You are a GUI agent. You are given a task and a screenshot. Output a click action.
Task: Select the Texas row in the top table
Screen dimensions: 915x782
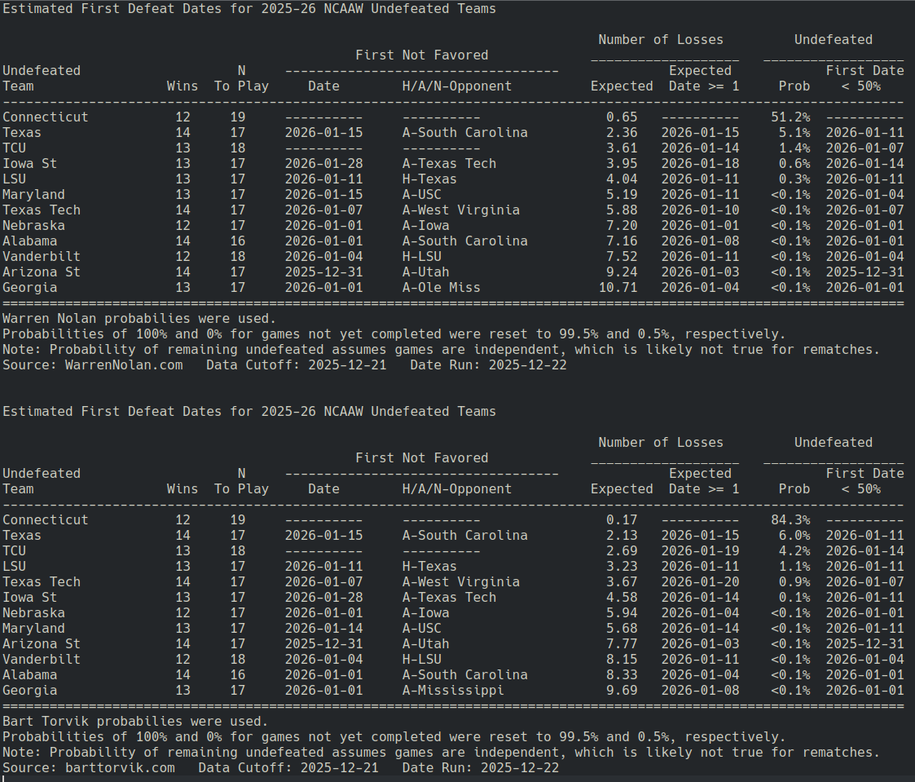pyautogui.click(x=22, y=132)
